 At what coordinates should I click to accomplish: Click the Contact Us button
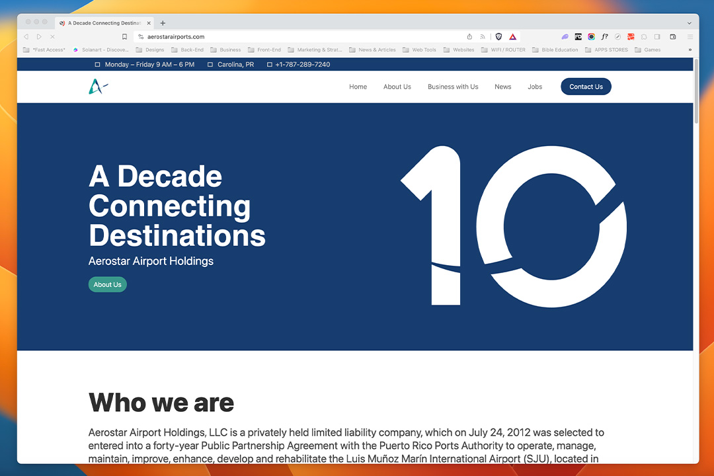pos(586,86)
